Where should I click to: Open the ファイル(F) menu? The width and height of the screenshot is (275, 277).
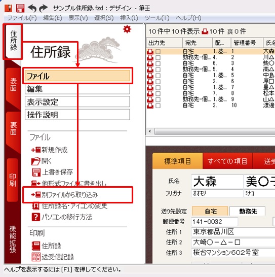pyautogui.click(x=22, y=18)
